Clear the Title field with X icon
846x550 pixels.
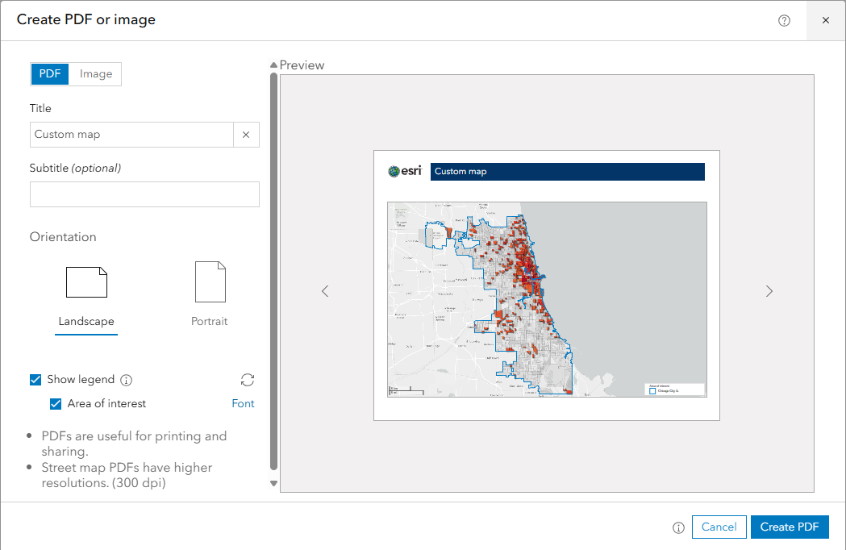(x=246, y=135)
